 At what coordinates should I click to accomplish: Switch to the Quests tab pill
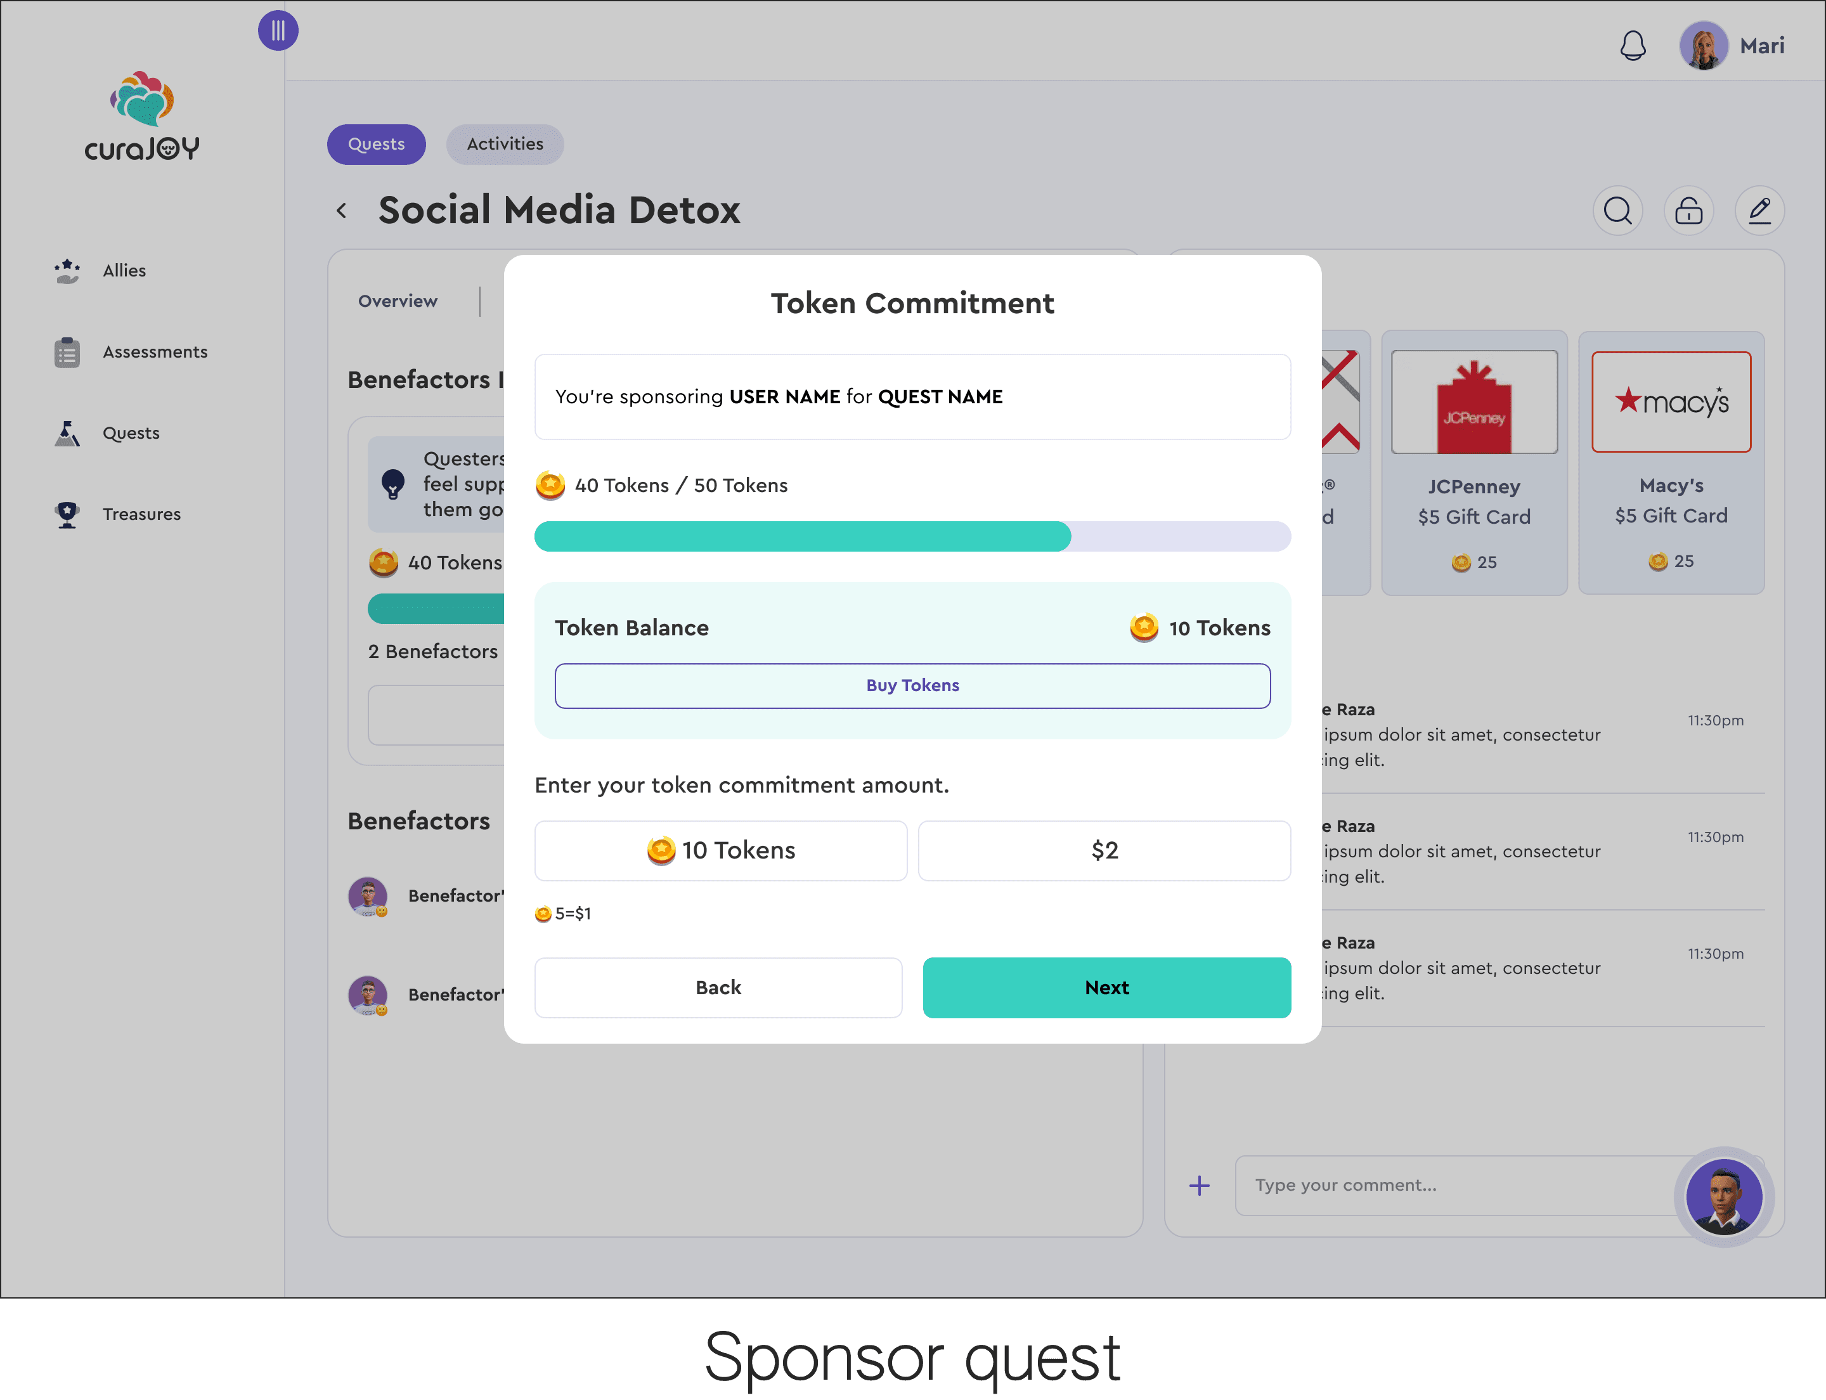[x=376, y=144]
